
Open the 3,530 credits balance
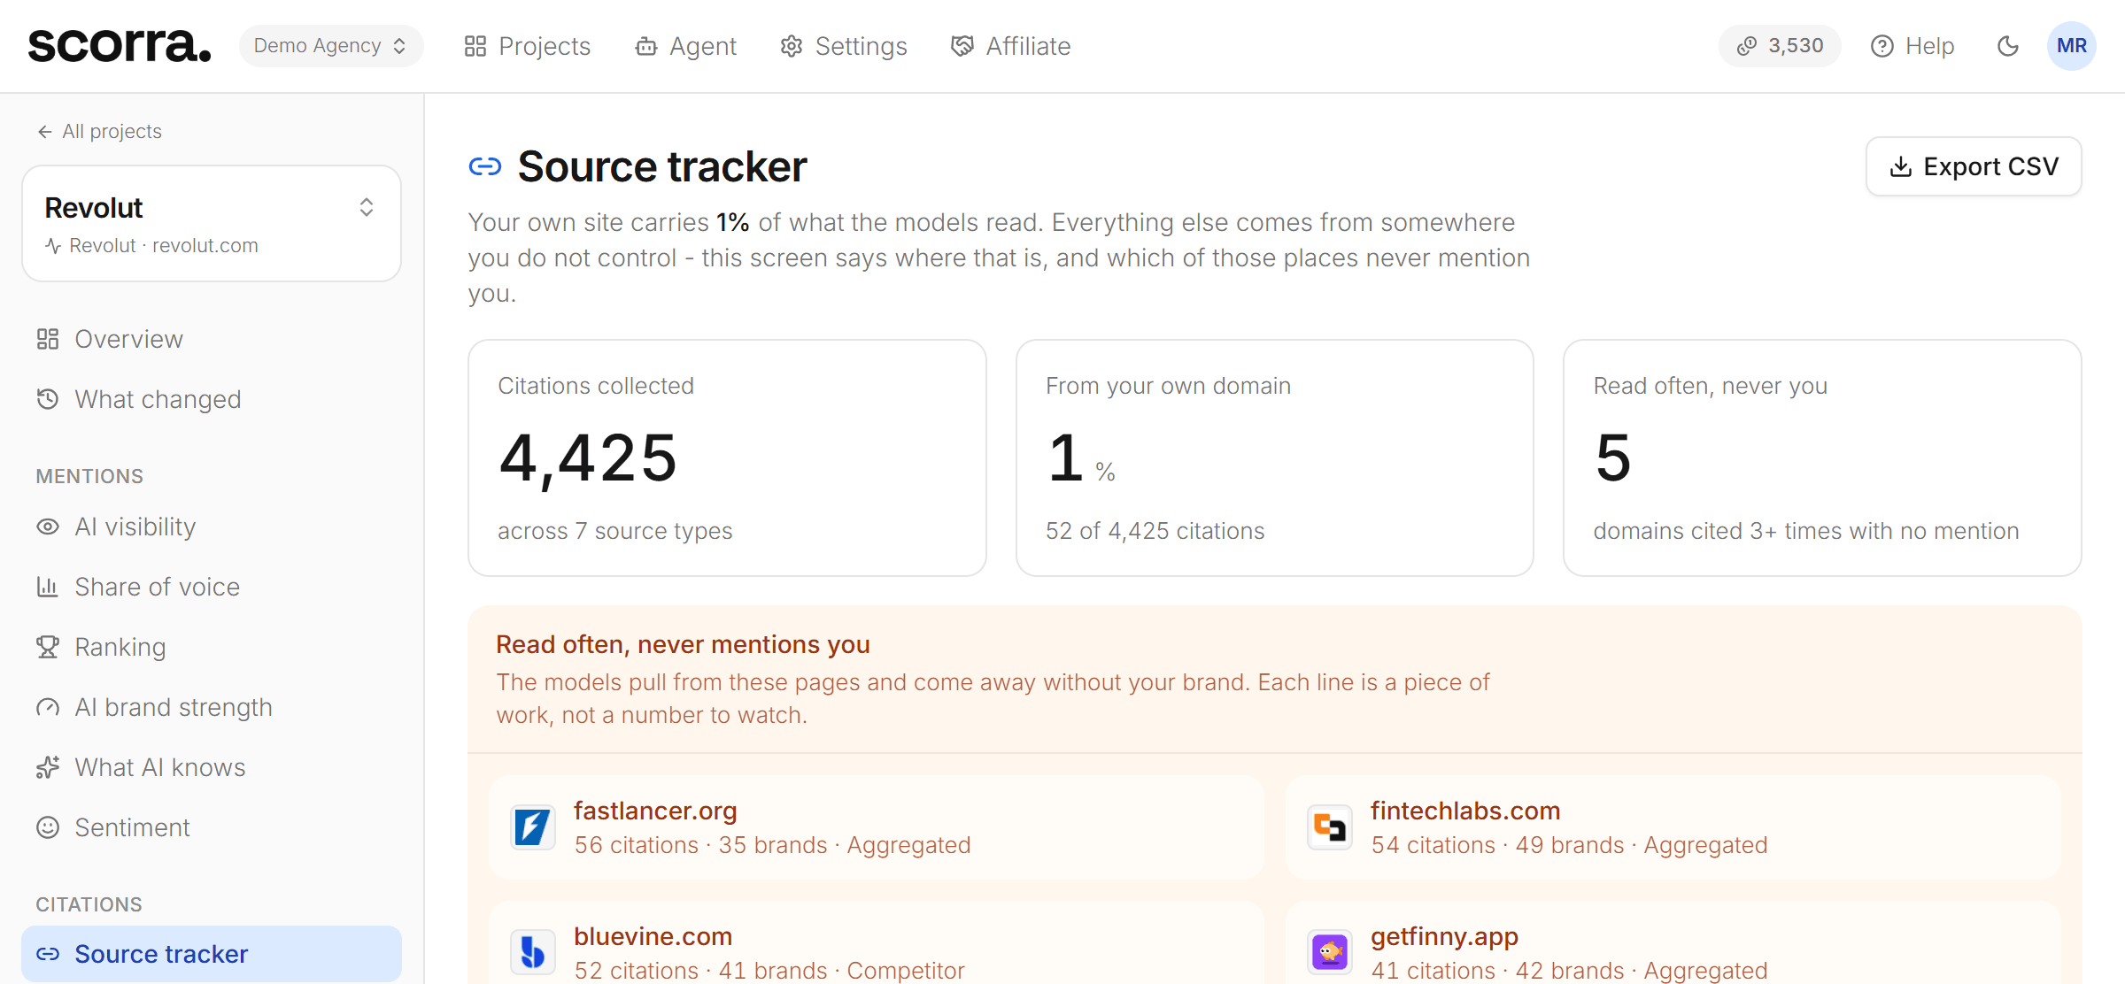click(1780, 46)
